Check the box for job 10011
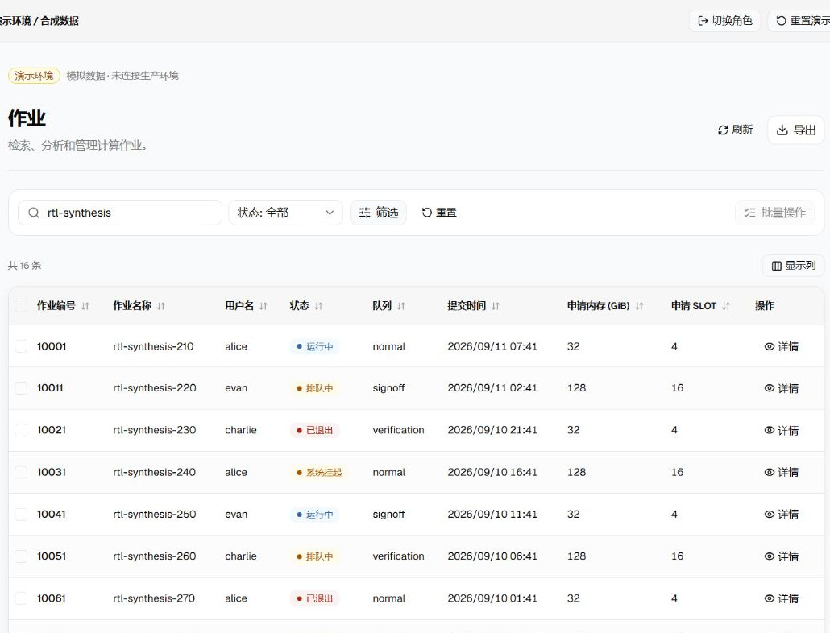Screen dimensions: 830x633 [21, 388]
